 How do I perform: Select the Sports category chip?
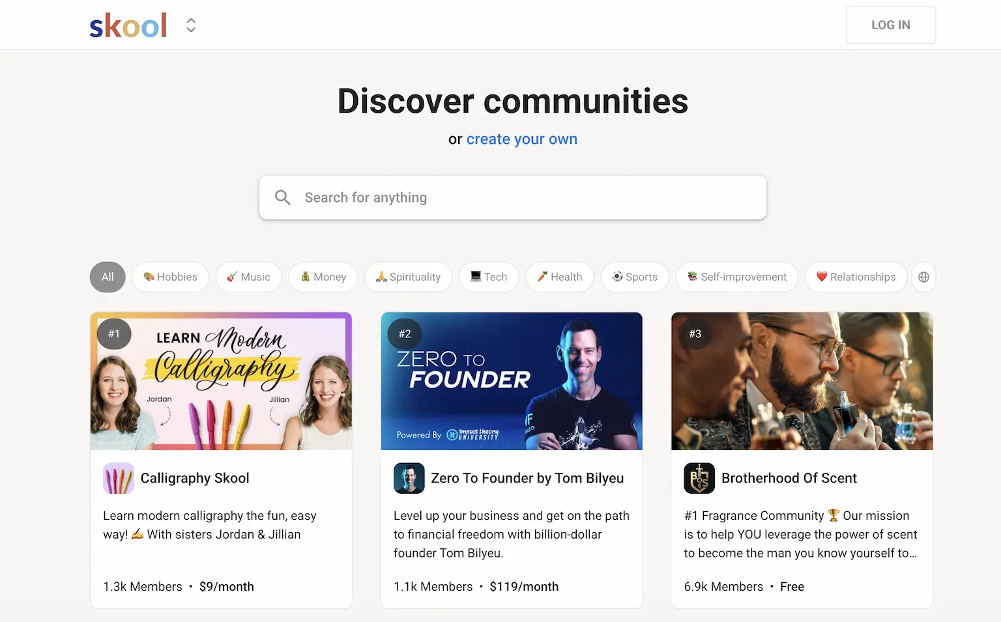(x=635, y=277)
